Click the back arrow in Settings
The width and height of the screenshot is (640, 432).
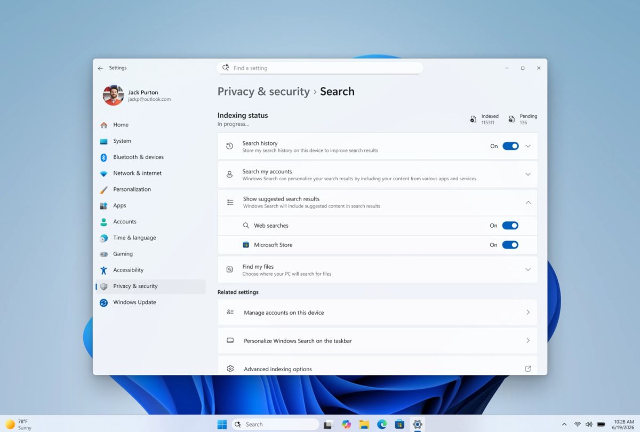100,68
